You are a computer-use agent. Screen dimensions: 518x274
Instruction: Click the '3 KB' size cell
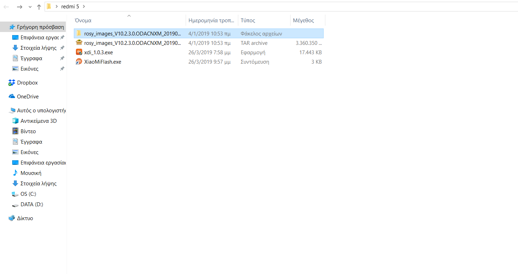[317, 62]
